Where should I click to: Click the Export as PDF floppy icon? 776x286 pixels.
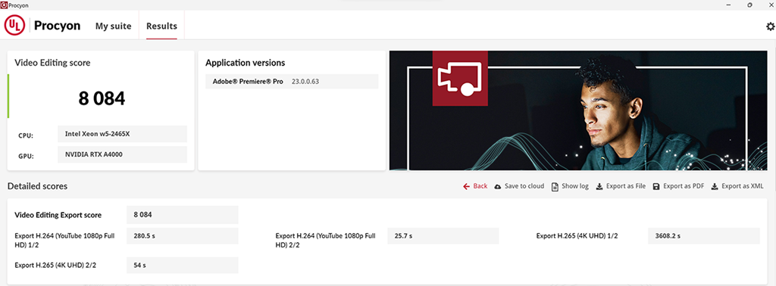pos(656,187)
